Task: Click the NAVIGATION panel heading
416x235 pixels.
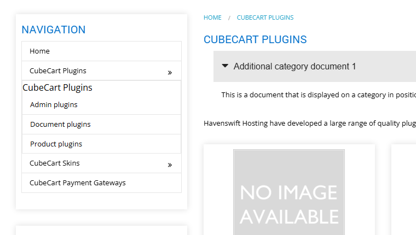Action: pyautogui.click(x=54, y=30)
